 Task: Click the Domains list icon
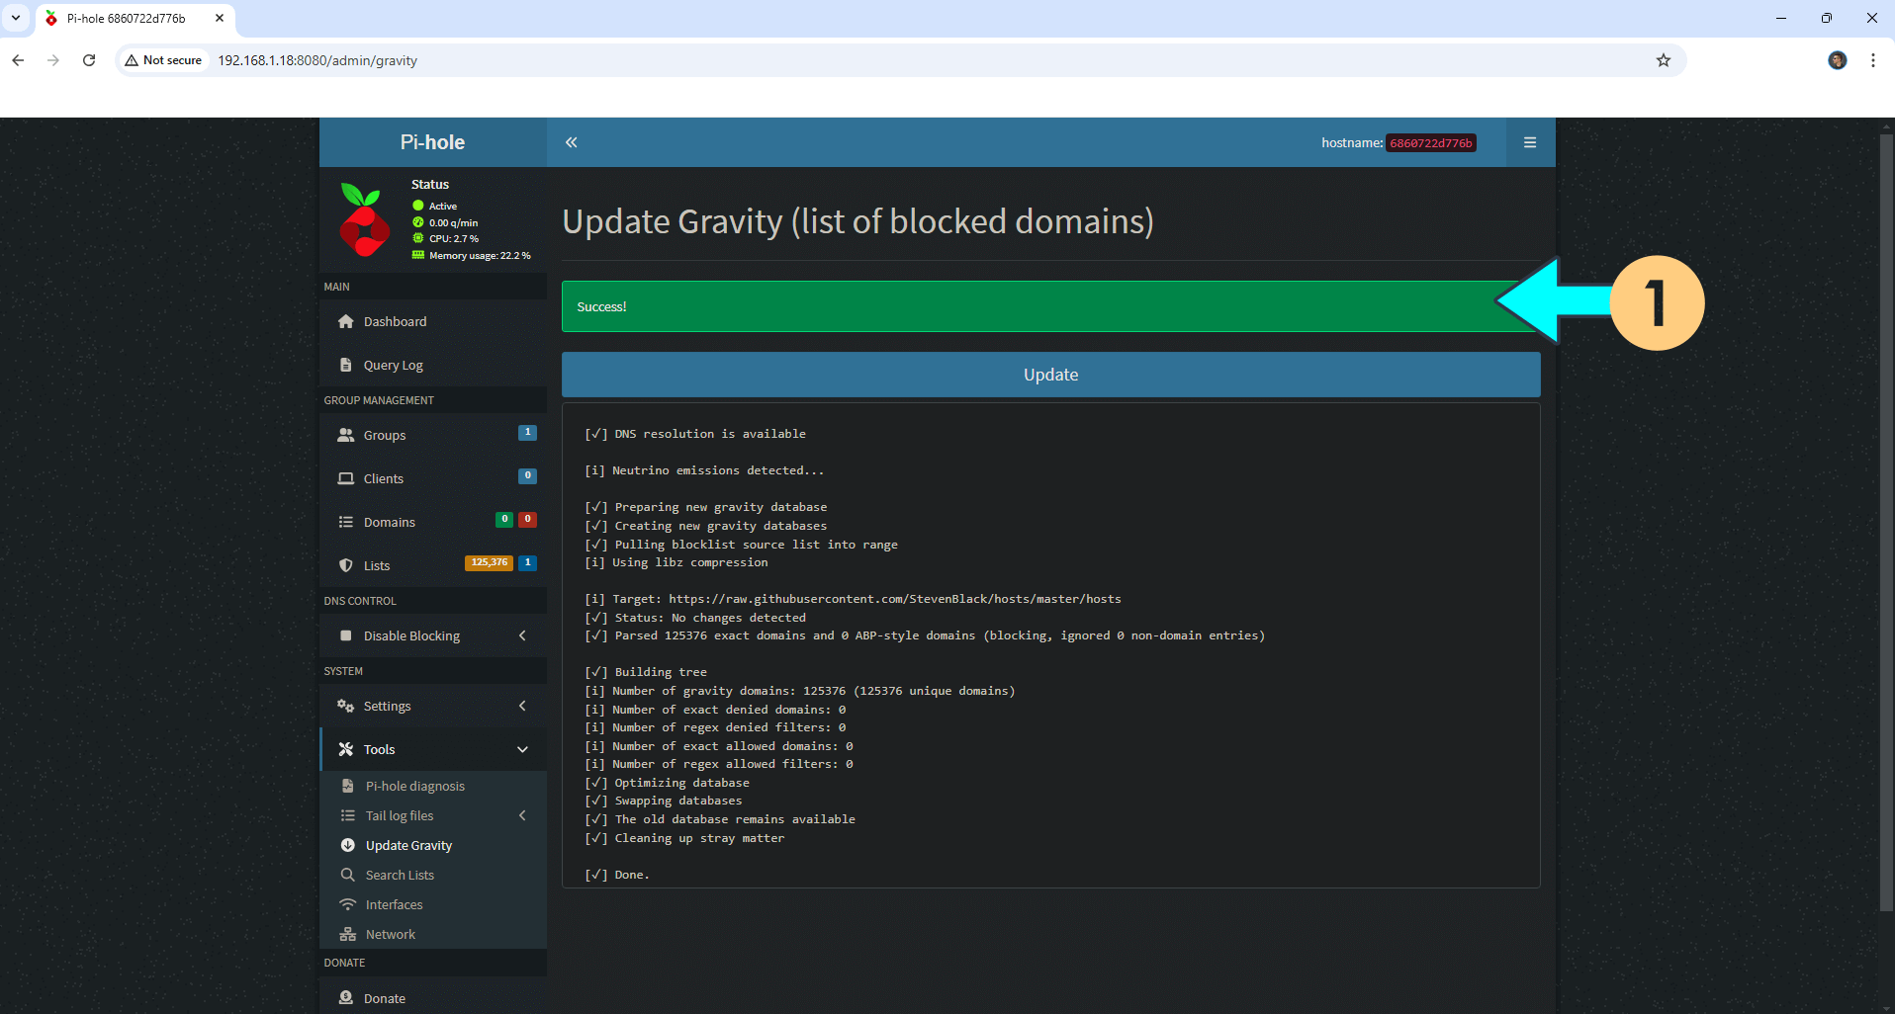(345, 522)
